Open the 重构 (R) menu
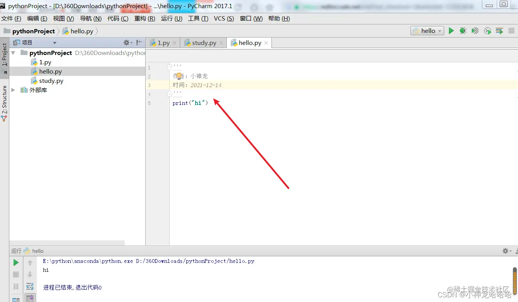 tap(145, 19)
